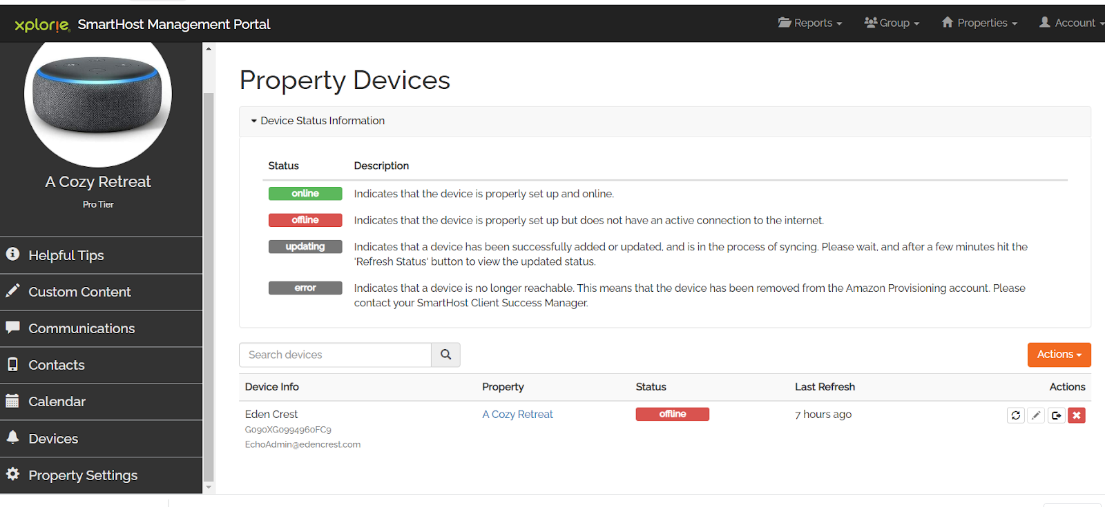Open the Properties dropdown menu
This screenshot has width=1105, height=507.
(x=980, y=23)
